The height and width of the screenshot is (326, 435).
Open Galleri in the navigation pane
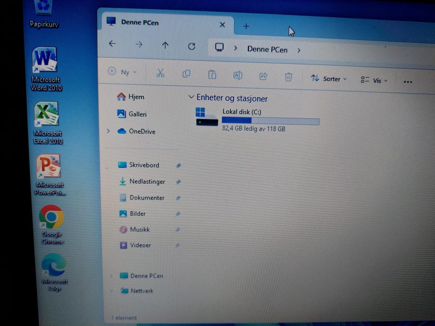(132, 114)
